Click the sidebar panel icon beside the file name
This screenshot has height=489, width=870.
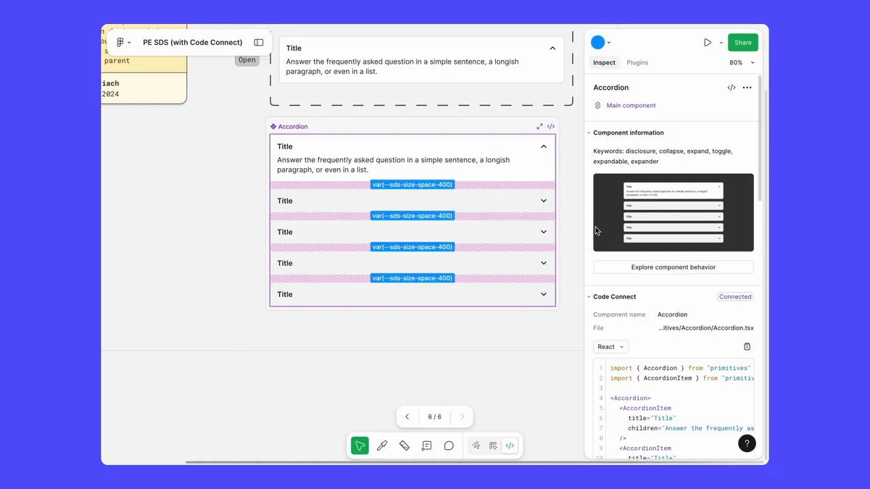tap(259, 42)
